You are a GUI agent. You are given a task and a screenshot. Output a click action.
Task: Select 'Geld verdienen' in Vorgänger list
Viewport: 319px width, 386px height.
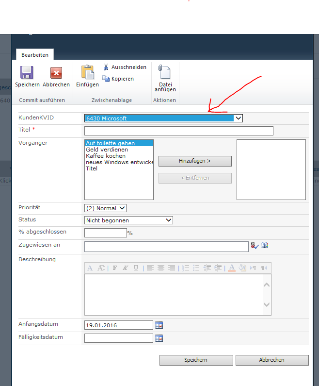pos(119,150)
